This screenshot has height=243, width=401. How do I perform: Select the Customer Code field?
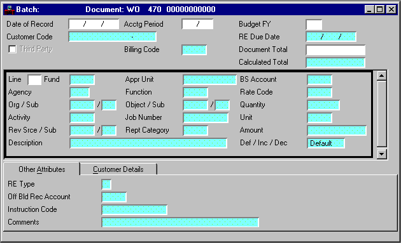pos(112,37)
